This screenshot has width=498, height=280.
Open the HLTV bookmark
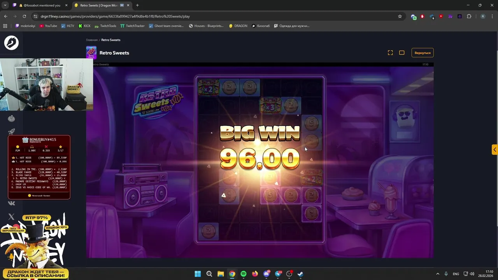pos(67,26)
